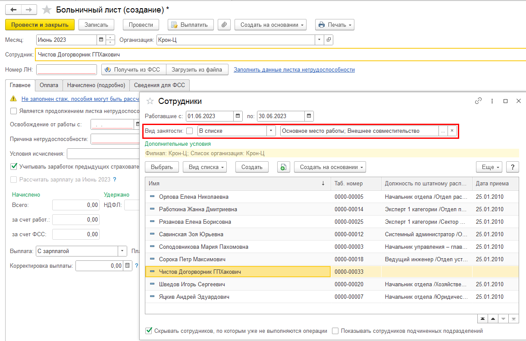The image size is (526, 341).
Task: Open the Печать dropdown menu
Action: tap(335, 25)
